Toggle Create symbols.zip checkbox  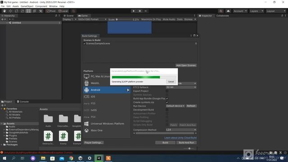tap(167, 102)
